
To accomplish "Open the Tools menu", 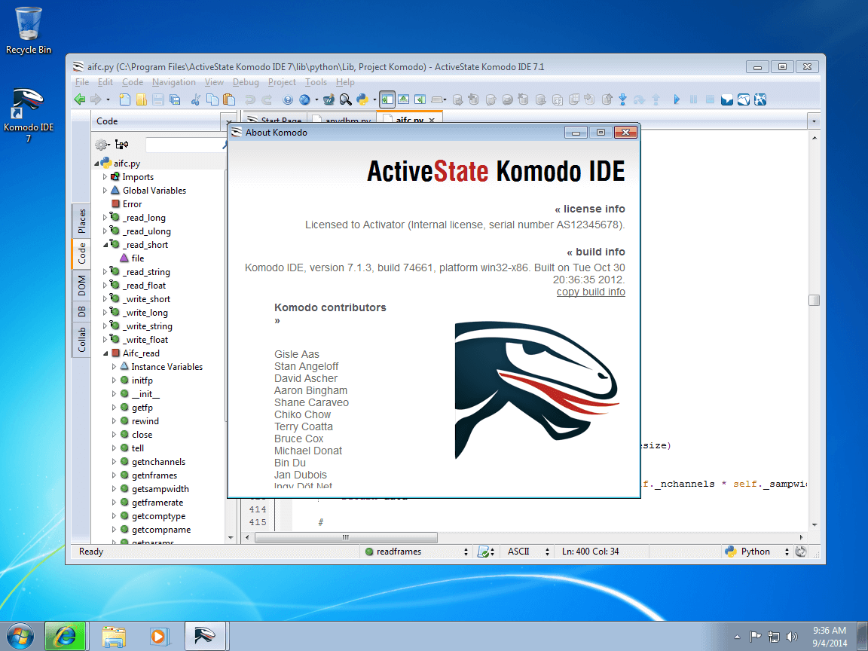I will [x=316, y=82].
